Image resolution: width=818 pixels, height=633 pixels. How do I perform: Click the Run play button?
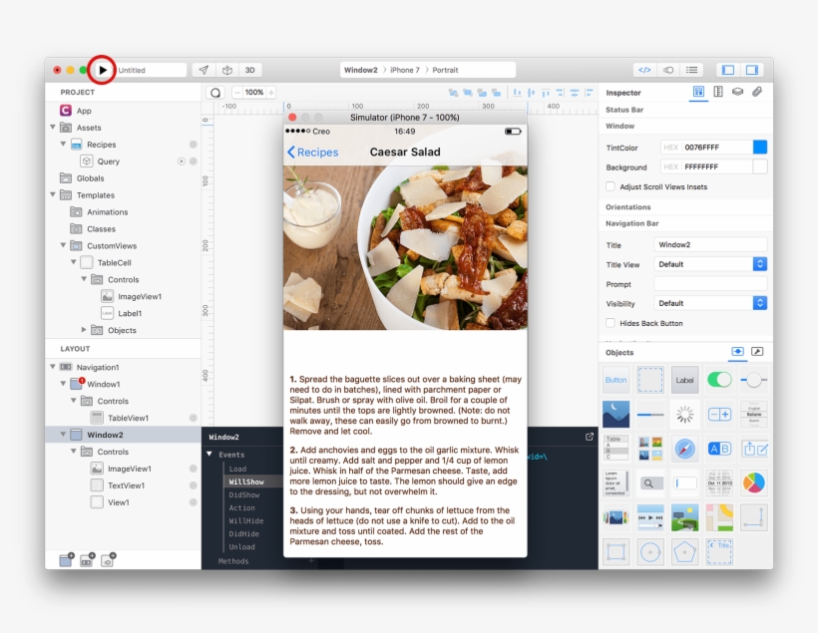[102, 70]
